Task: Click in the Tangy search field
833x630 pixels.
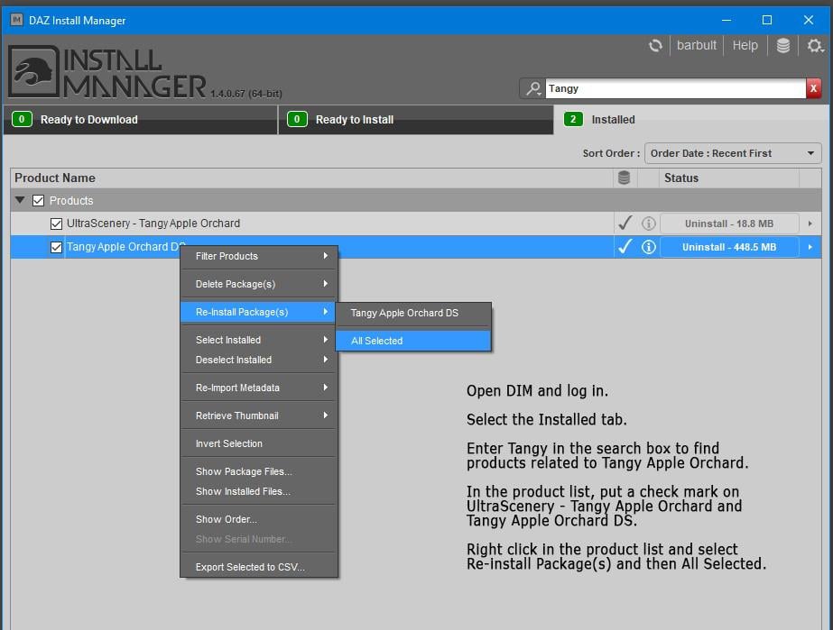Action: (x=675, y=88)
